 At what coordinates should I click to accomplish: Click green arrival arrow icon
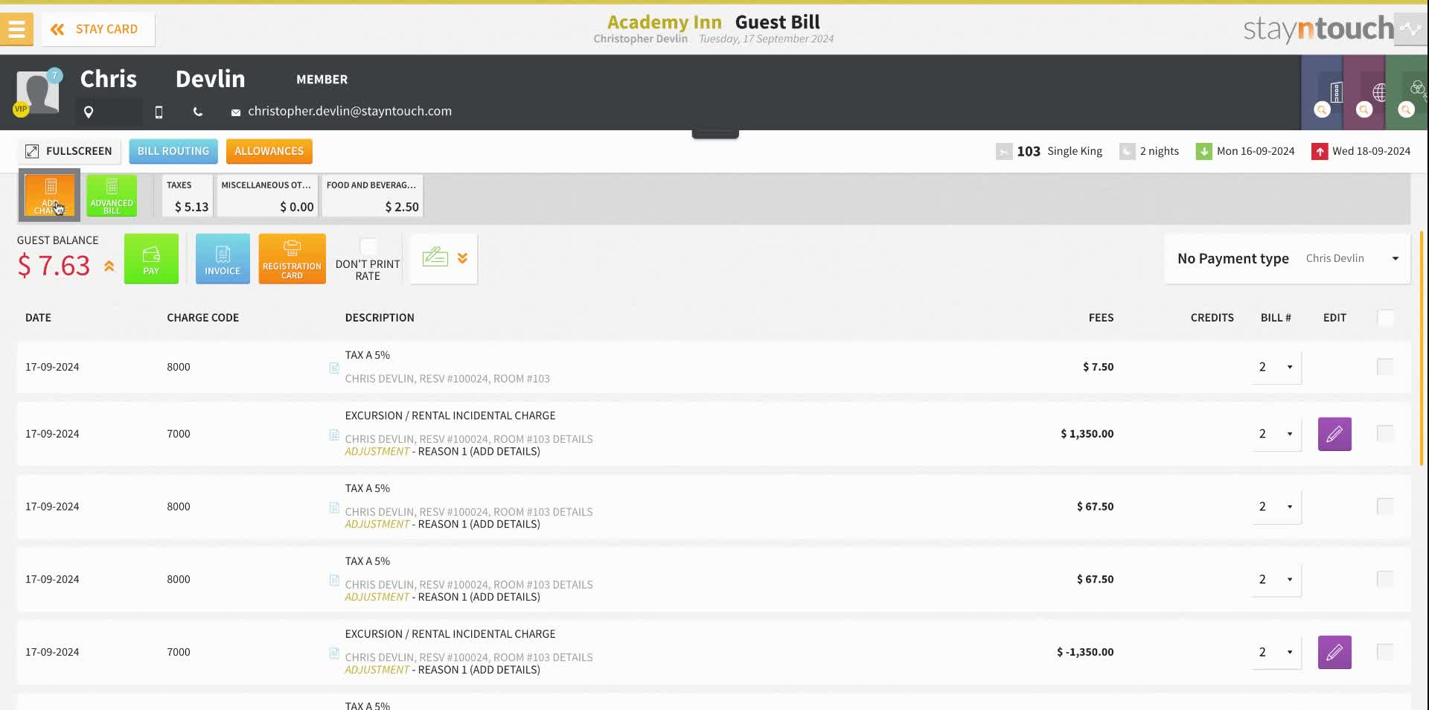coord(1203,152)
